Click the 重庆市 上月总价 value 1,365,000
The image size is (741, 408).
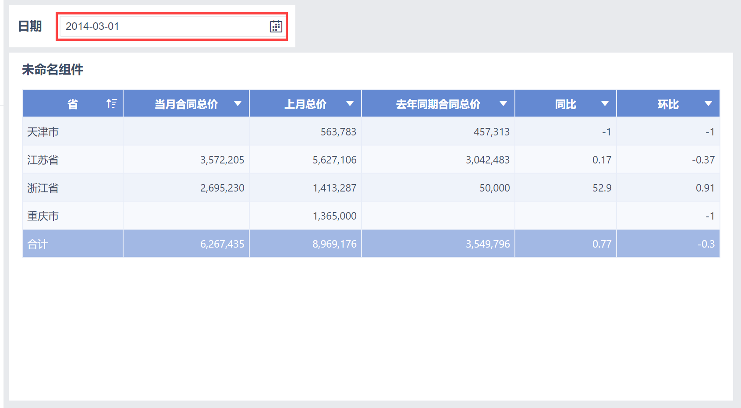pos(334,216)
